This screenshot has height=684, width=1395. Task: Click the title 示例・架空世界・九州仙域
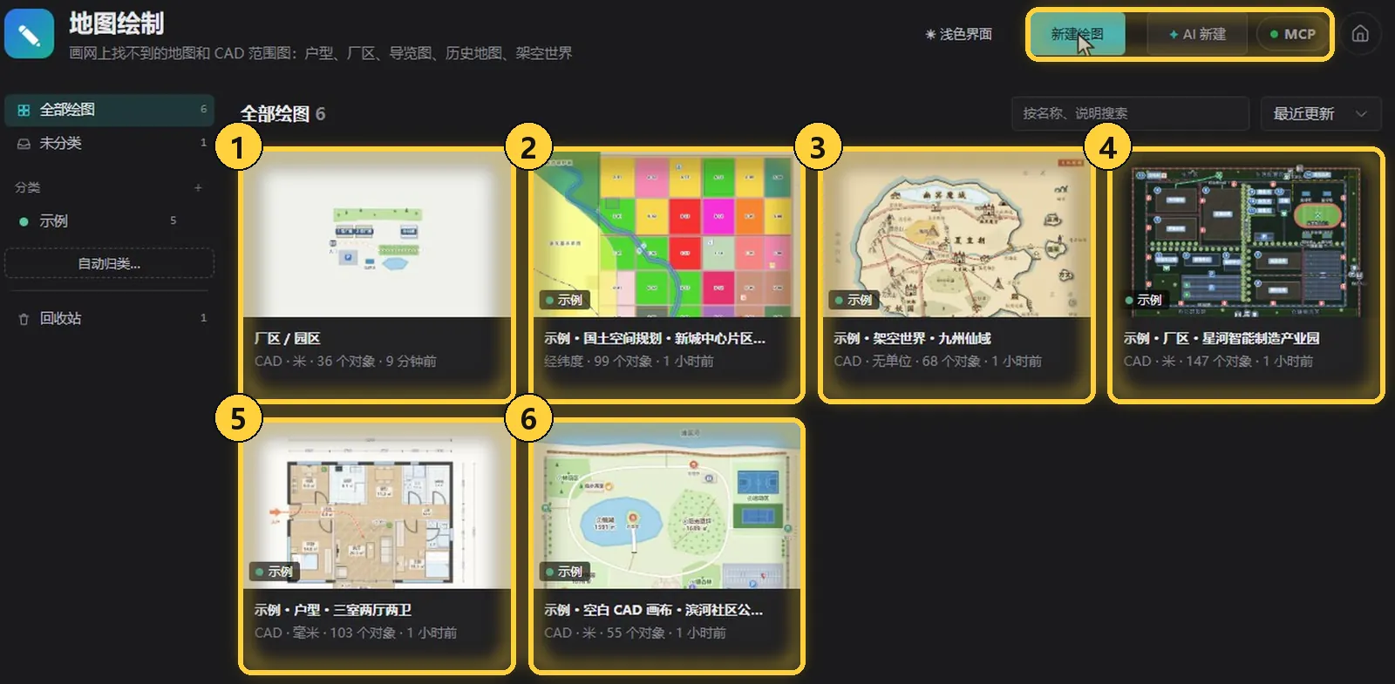click(x=912, y=338)
